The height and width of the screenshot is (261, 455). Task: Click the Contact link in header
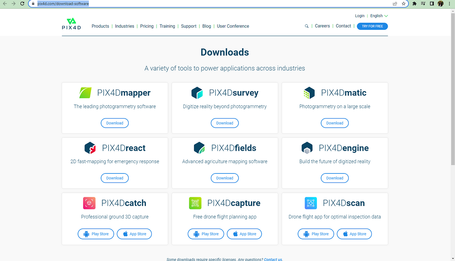[x=344, y=26]
